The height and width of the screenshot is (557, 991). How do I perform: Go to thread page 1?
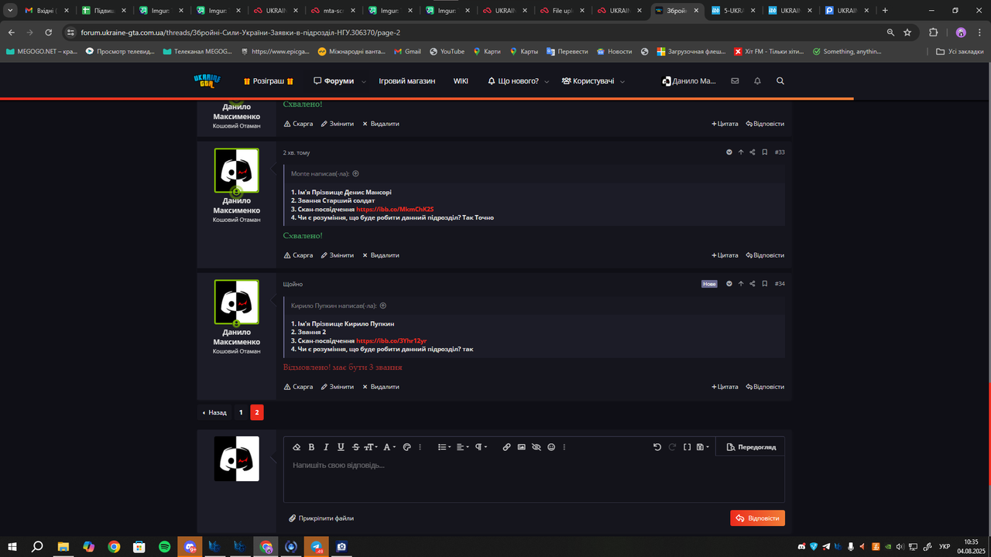click(x=241, y=412)
